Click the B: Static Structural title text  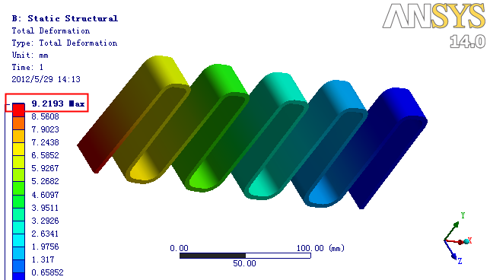coord(65,18)
